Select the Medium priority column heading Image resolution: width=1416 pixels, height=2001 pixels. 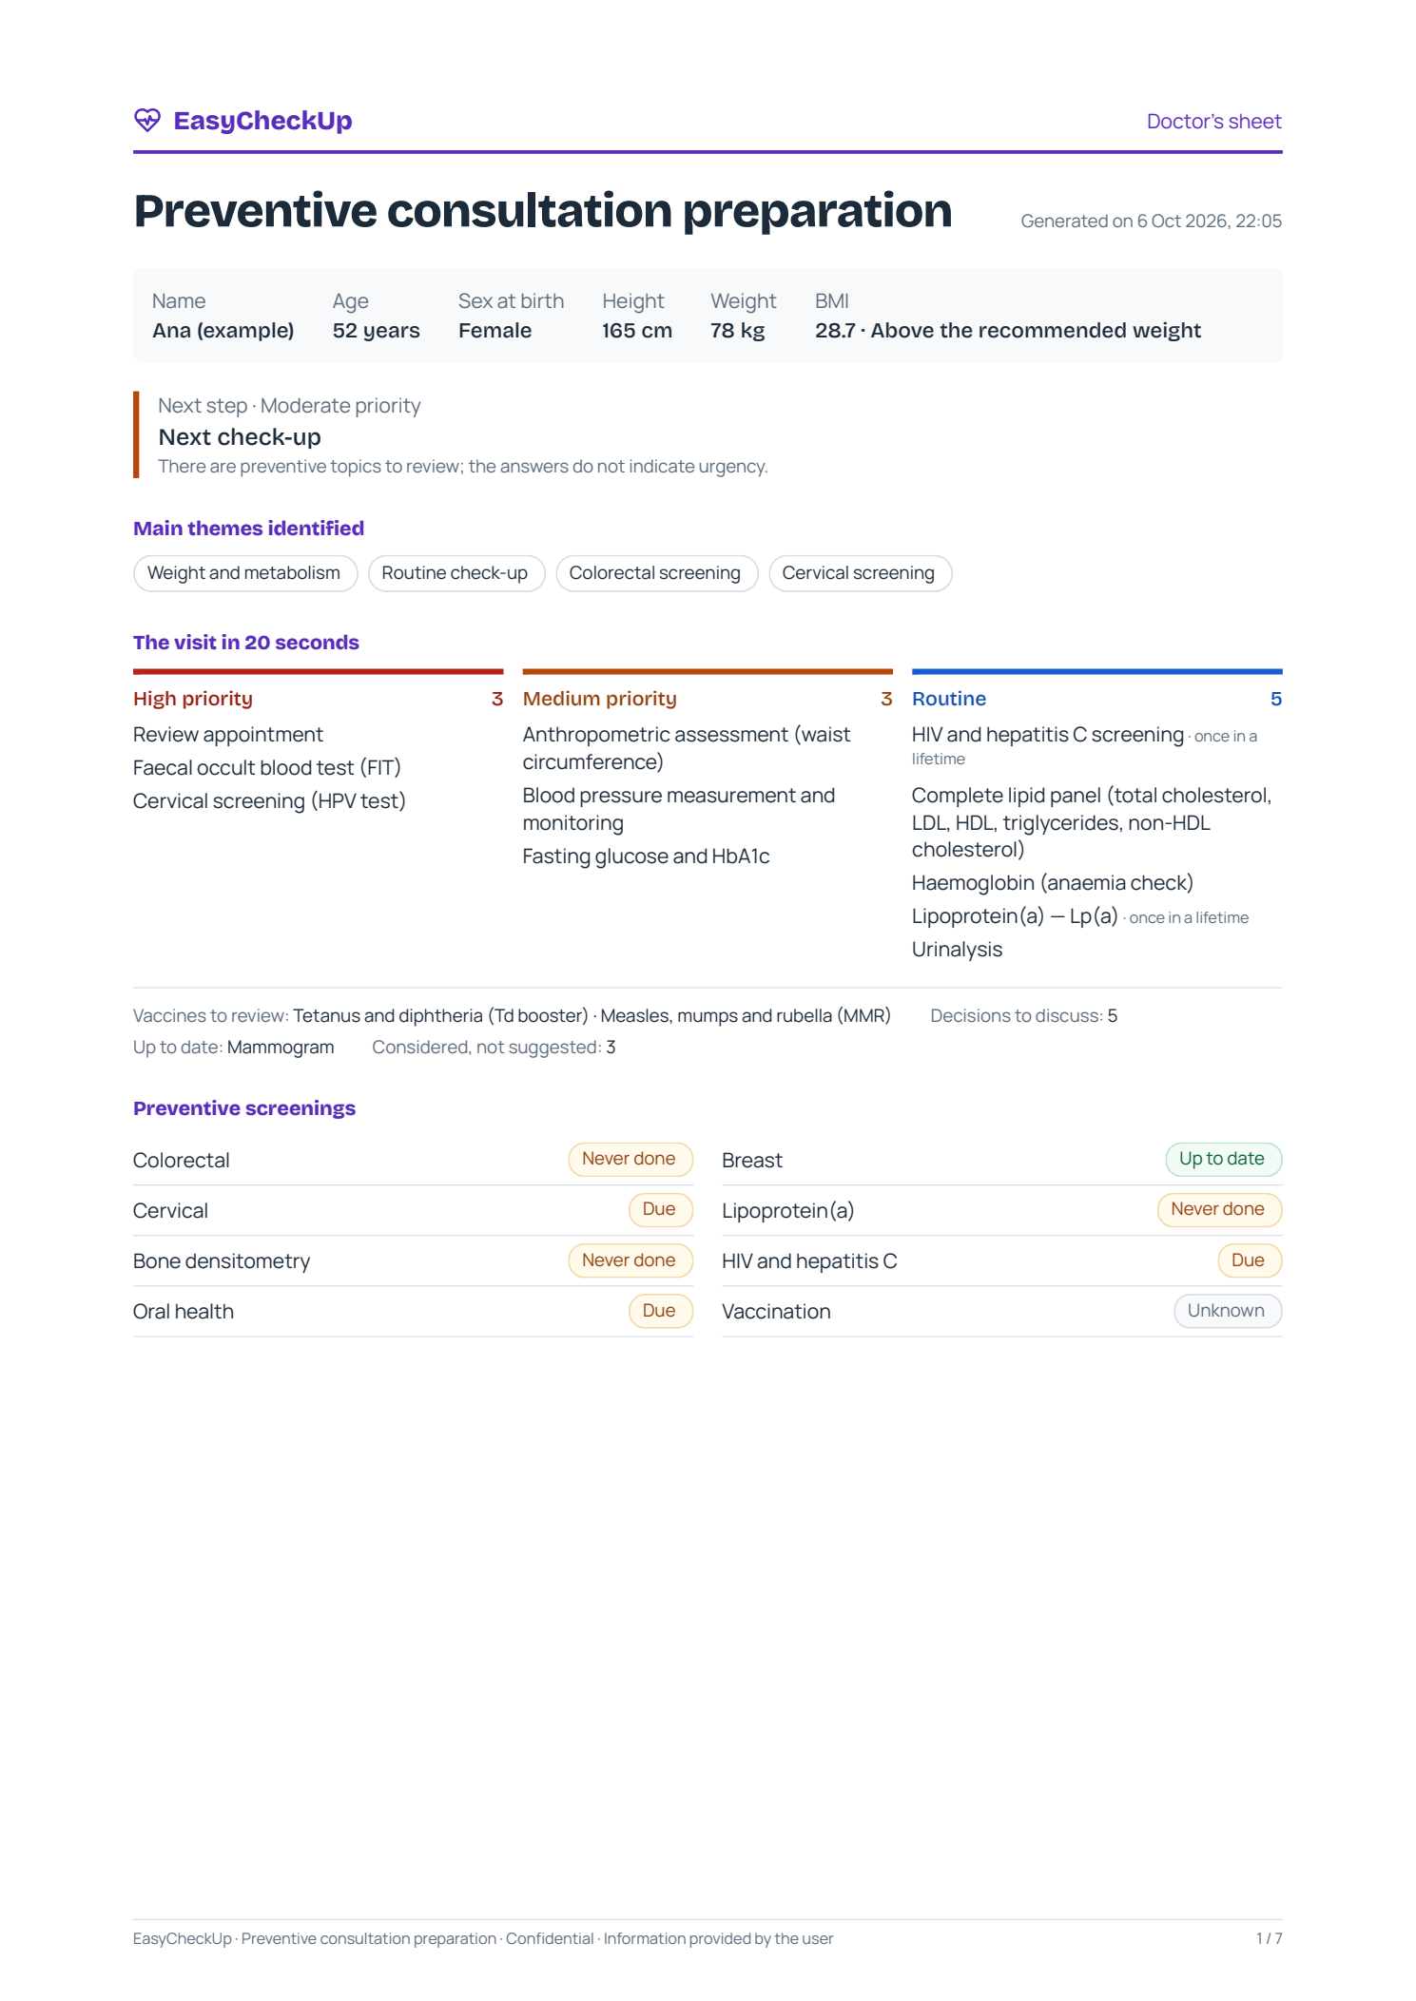tap(600, 699)
